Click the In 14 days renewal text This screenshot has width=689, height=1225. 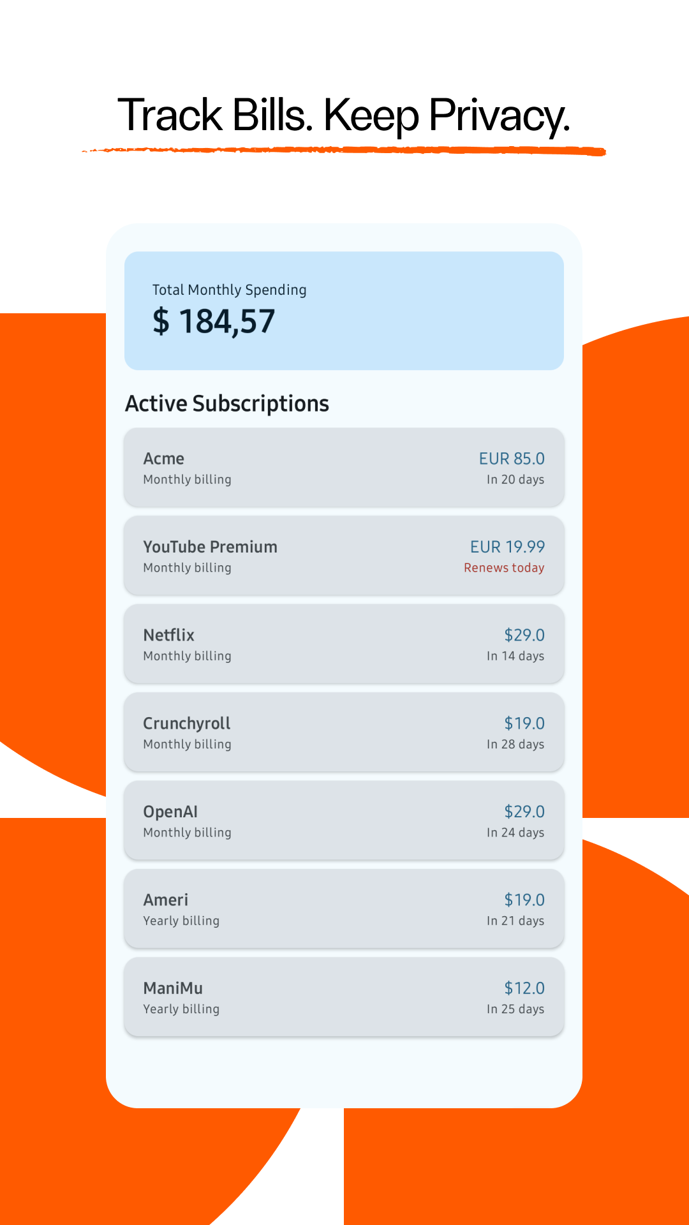point(515,656)
